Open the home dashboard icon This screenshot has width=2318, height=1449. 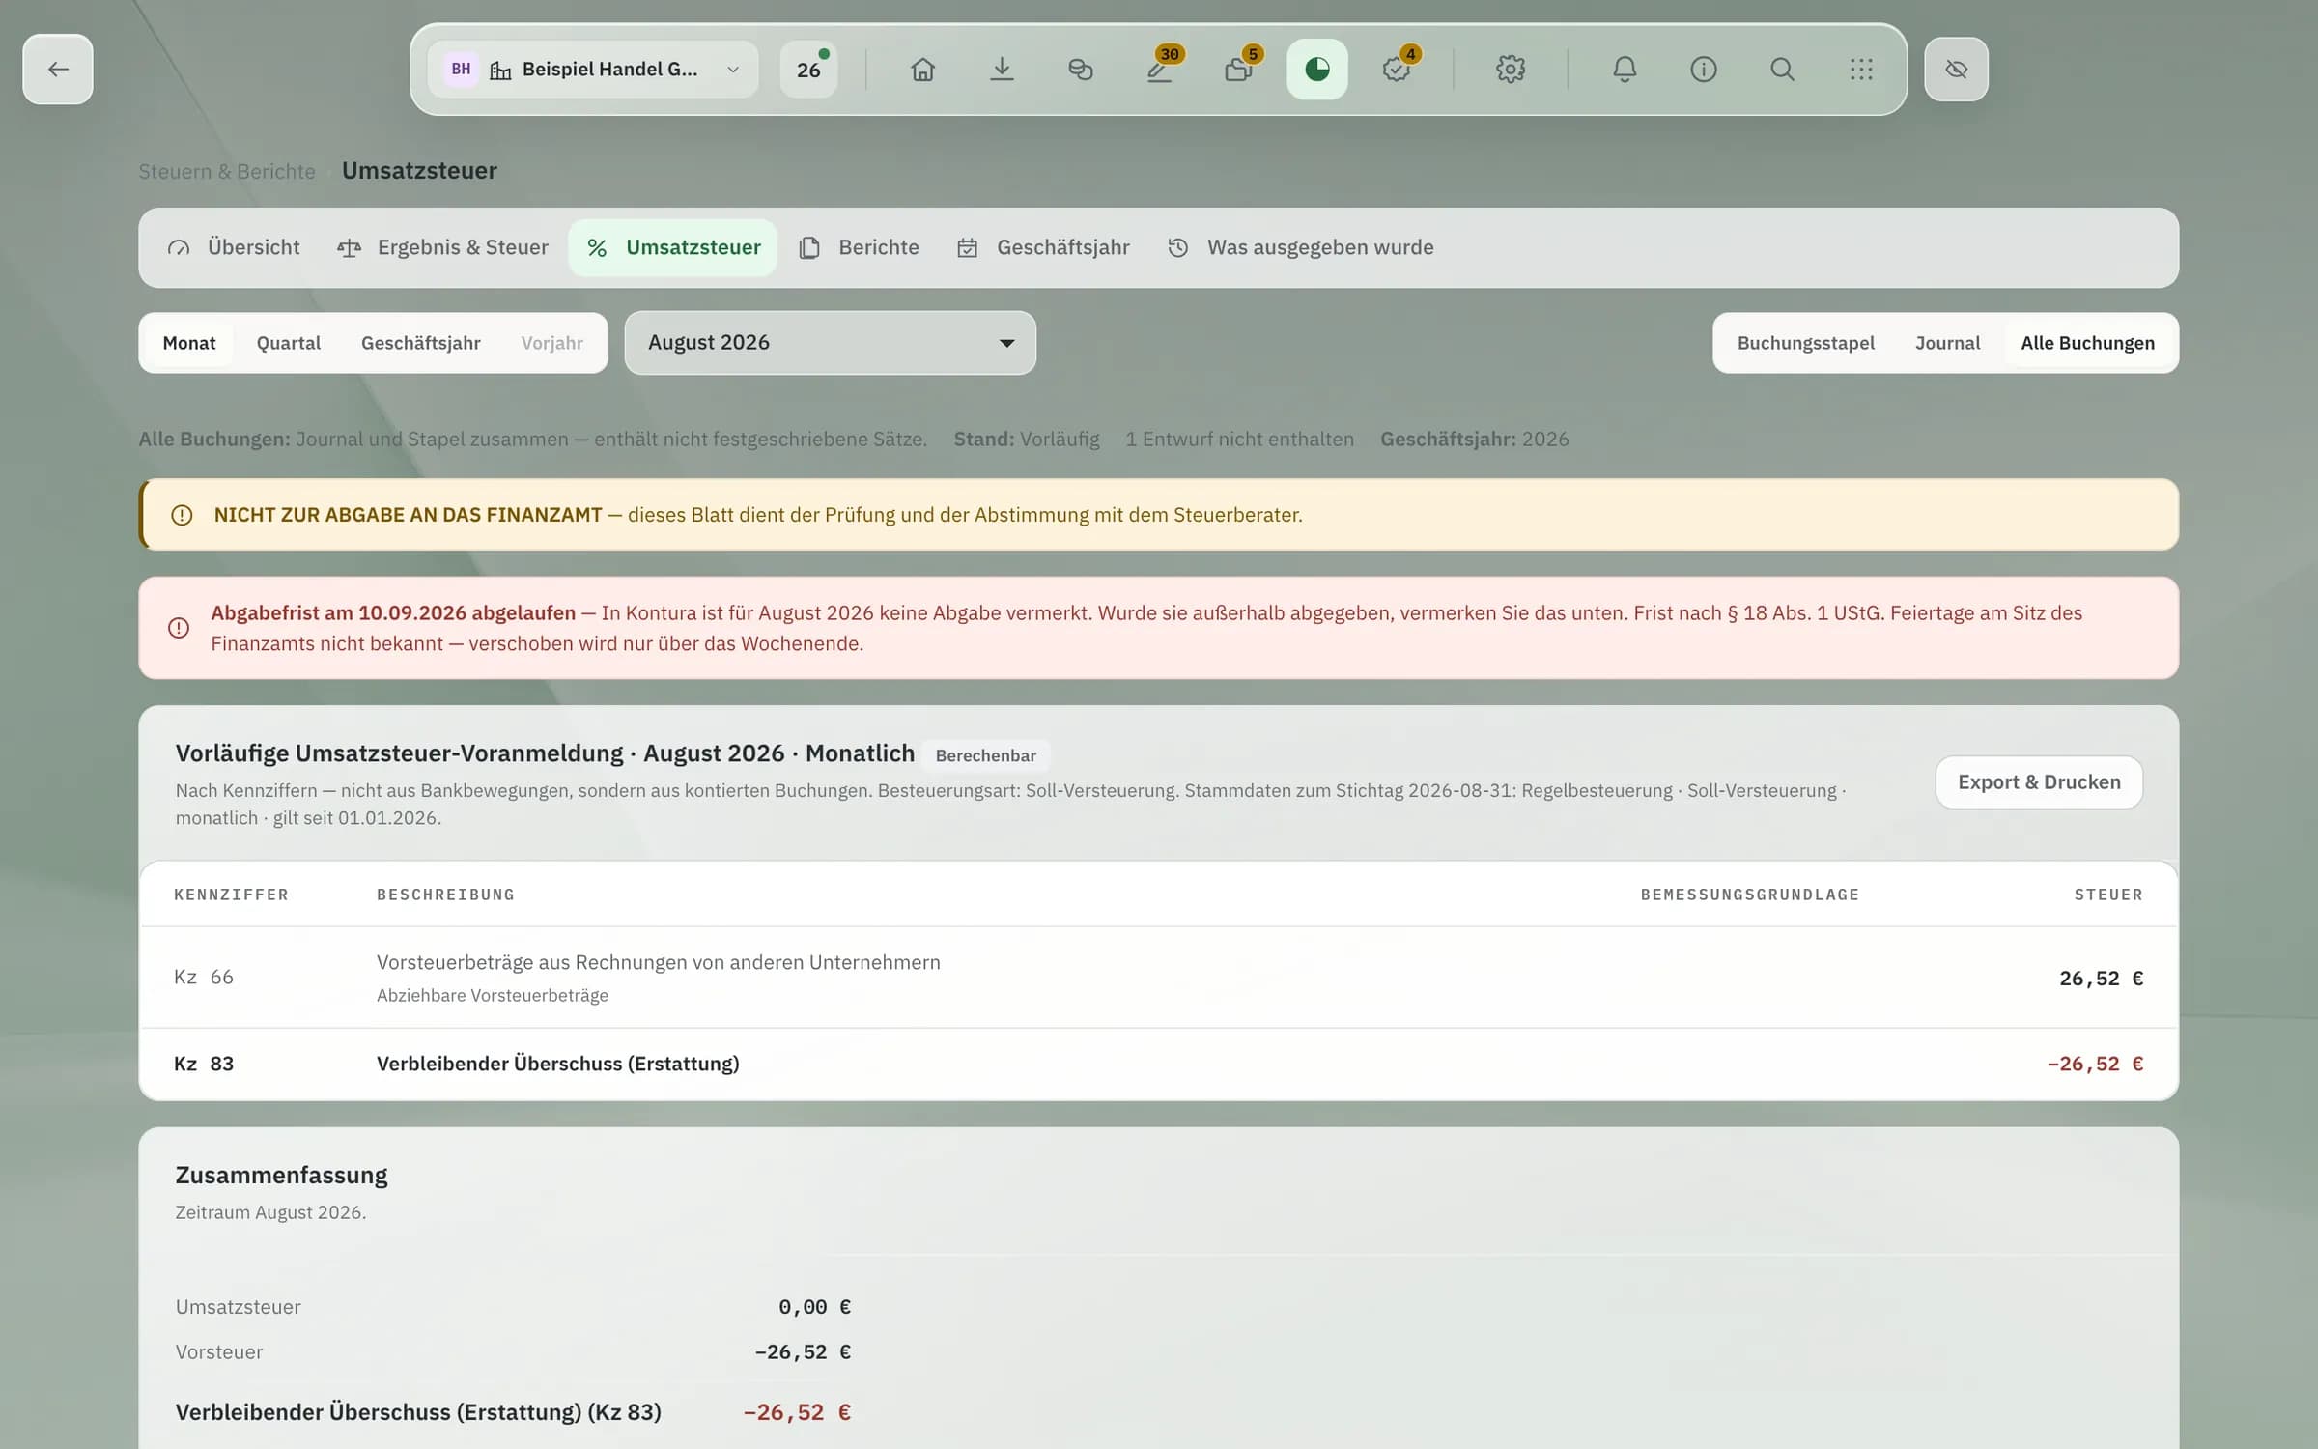click(922, 70)
